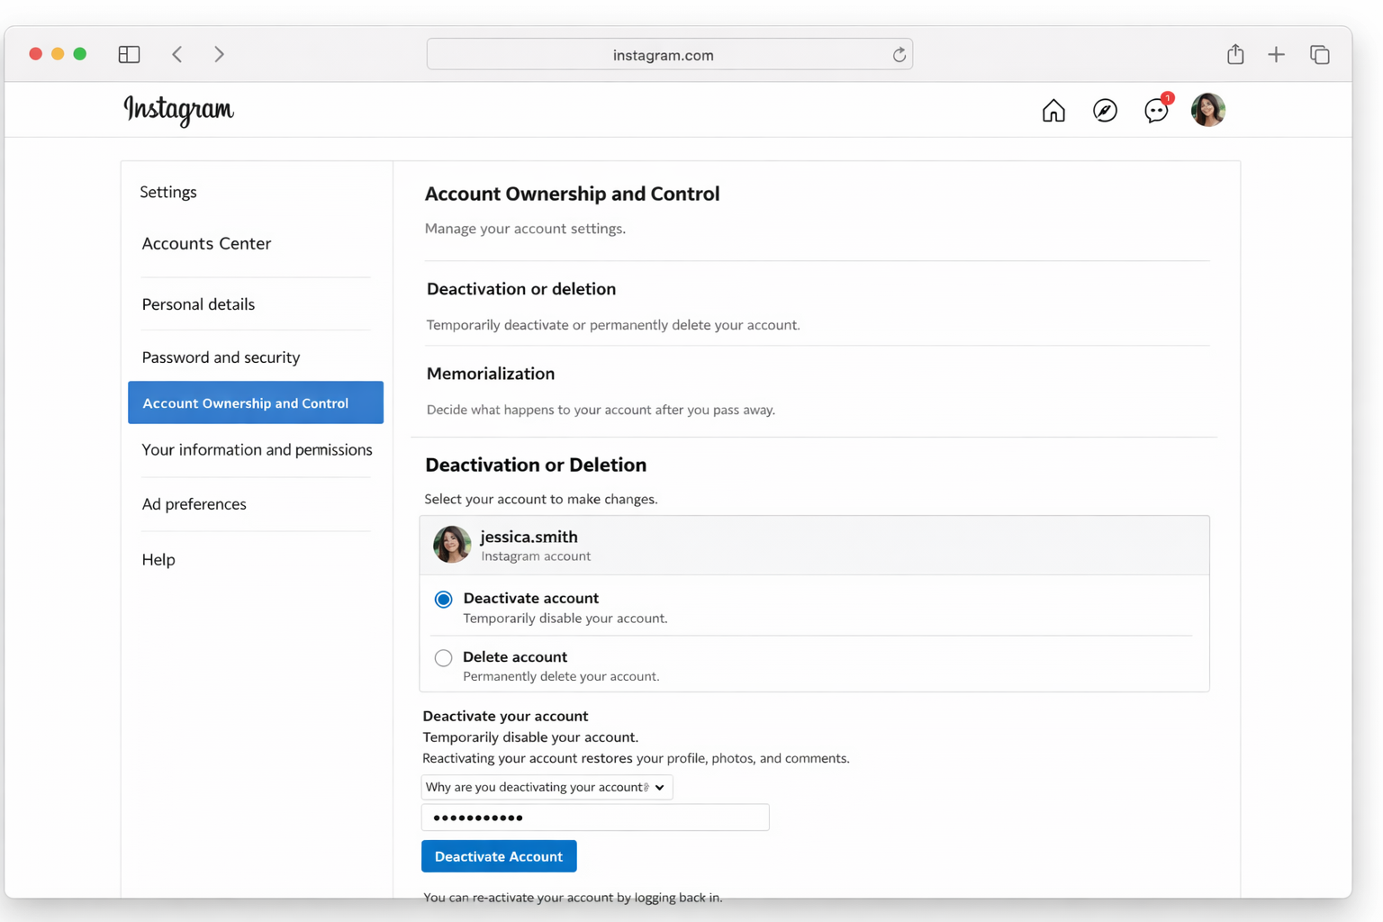Open the Home feed icon
The width and height of the screenshot is (1383, 922).
point(1053,110)
